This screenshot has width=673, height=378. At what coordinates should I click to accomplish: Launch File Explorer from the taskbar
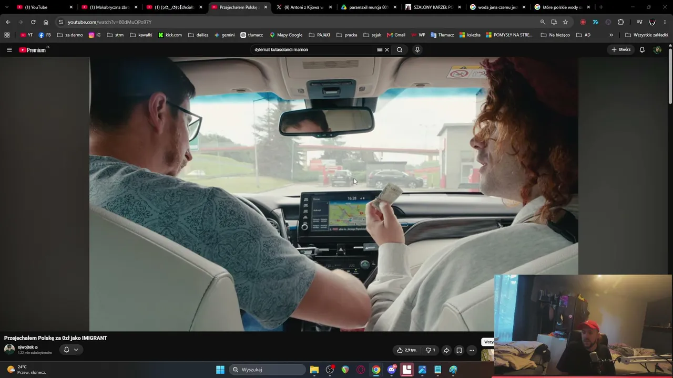click(314, 370)
